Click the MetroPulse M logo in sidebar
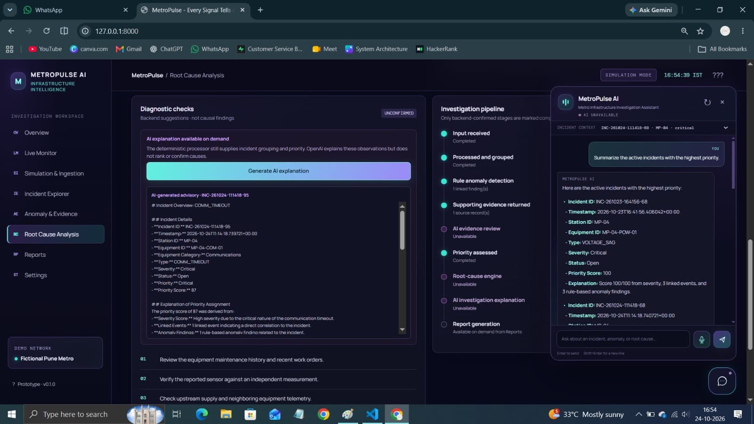This screenshot has height=424, width=754. (18, 81)
